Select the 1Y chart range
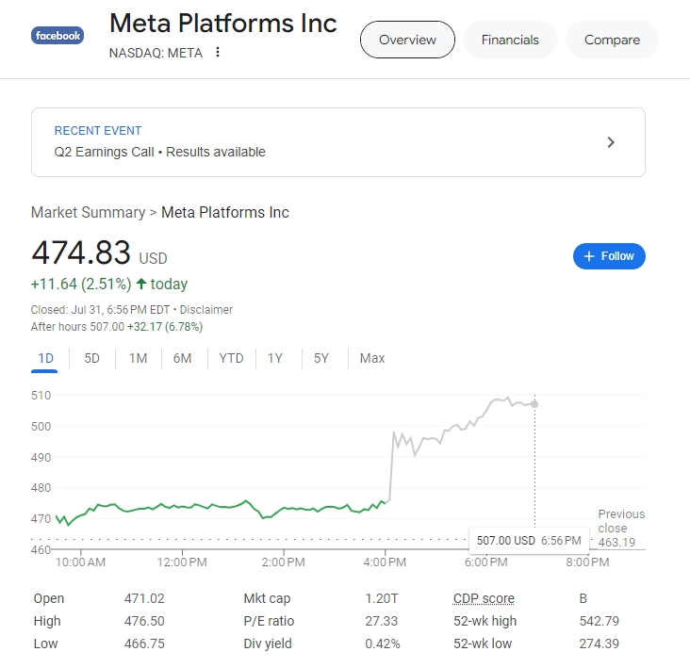 [275, 358]
